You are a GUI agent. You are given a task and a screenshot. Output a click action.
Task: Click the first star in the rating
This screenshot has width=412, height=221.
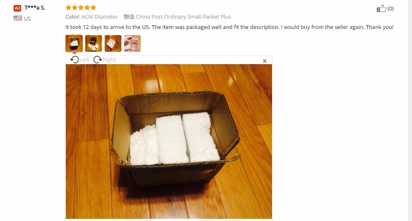(x=69, y=7)
